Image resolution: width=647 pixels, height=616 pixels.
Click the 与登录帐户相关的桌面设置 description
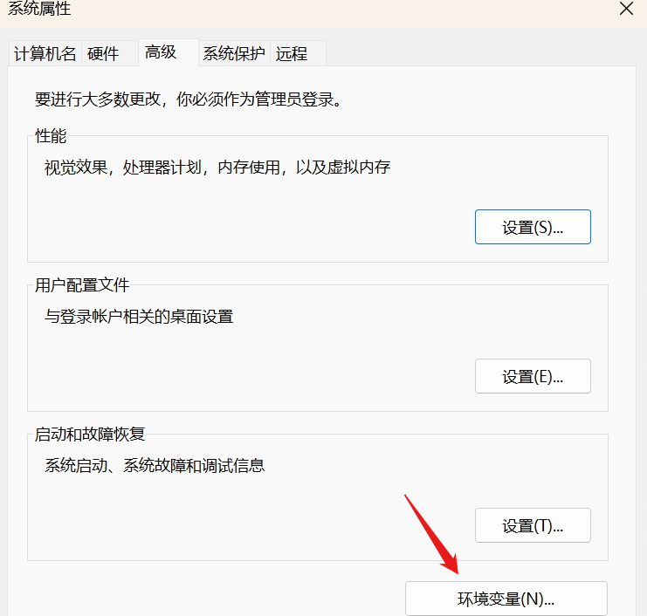[139, 317]
